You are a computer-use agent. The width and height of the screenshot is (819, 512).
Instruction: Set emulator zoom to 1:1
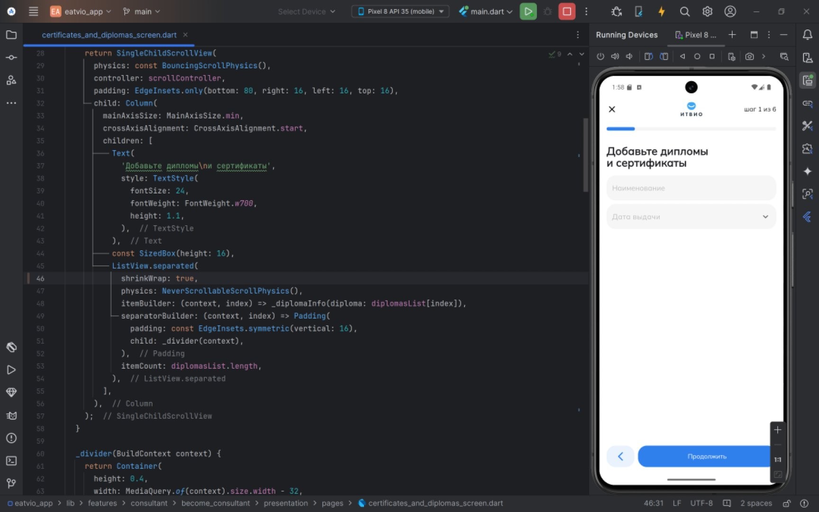[x=777, y=459]
